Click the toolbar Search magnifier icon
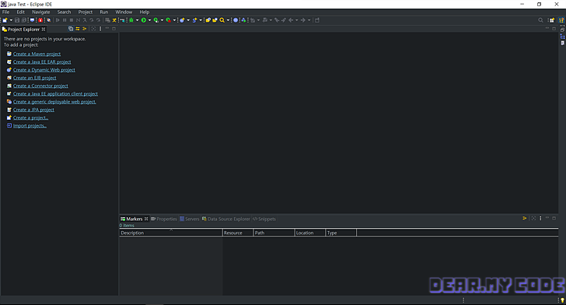 (x=222, y=20)
